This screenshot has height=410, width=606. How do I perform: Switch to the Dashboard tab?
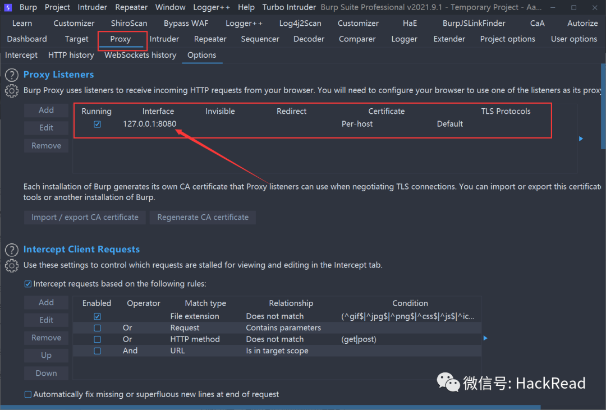(27, 39)
